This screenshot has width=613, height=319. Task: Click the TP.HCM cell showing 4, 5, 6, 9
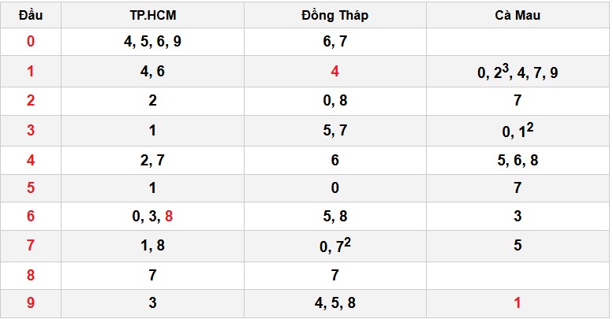pos(152,42)
